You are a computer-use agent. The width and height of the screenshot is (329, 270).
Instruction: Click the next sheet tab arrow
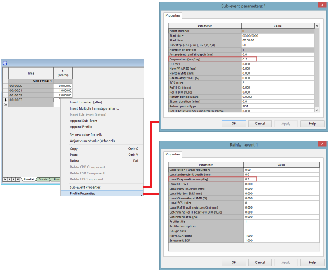pyautogui.click(x=14, y=179)
